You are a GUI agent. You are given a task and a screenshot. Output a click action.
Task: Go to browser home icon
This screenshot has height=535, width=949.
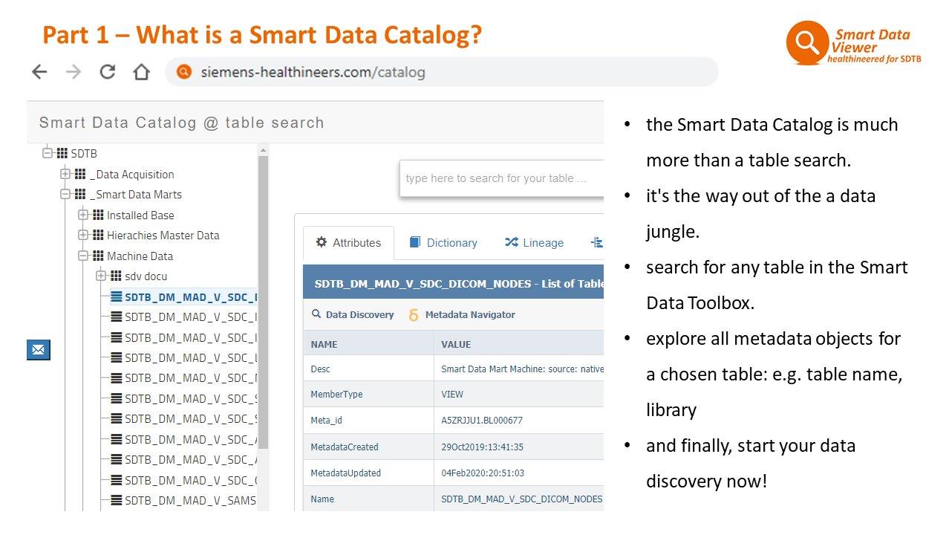pyautogui.click(x=141, y=72)
